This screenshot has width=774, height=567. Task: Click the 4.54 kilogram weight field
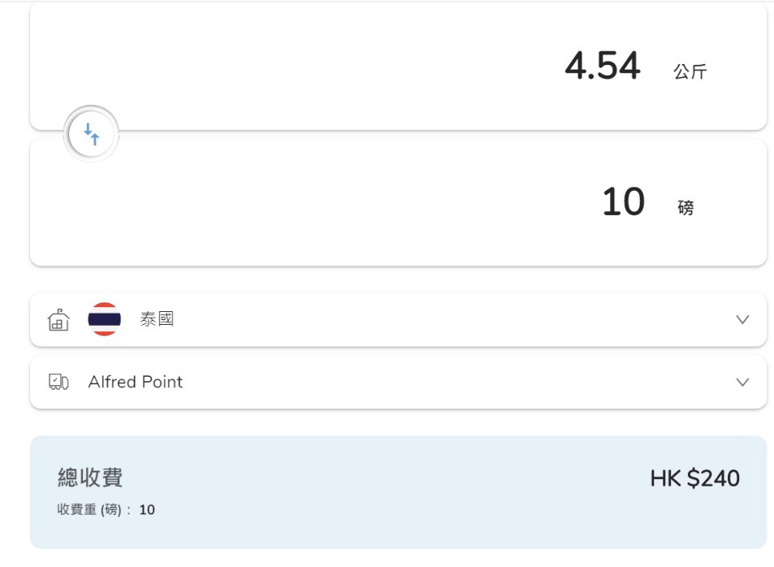[x=603, y=66]
